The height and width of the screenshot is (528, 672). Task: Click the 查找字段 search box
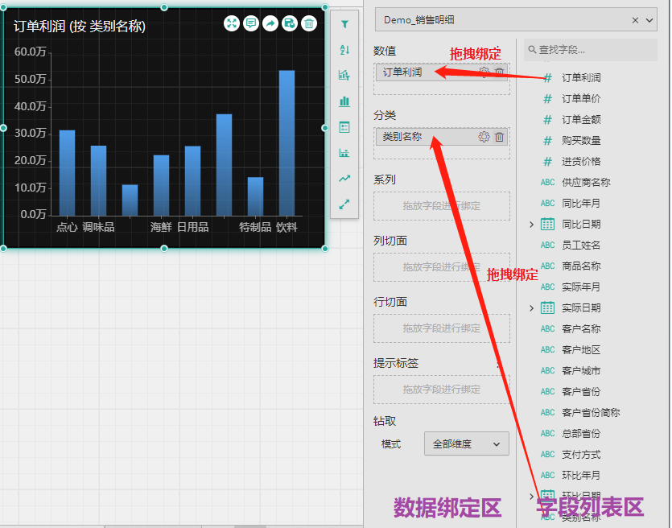(590, 50)
